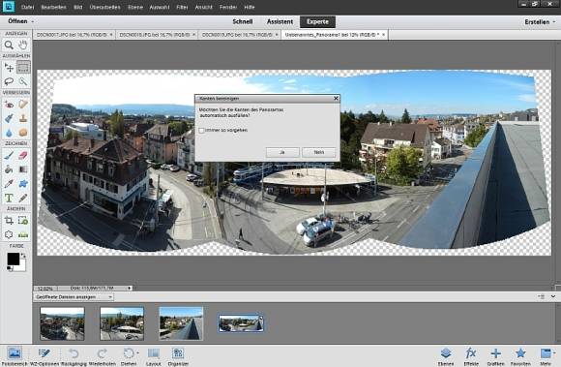561x367 pixels.
Task: Select the Move tool
Action: [9, 68]
